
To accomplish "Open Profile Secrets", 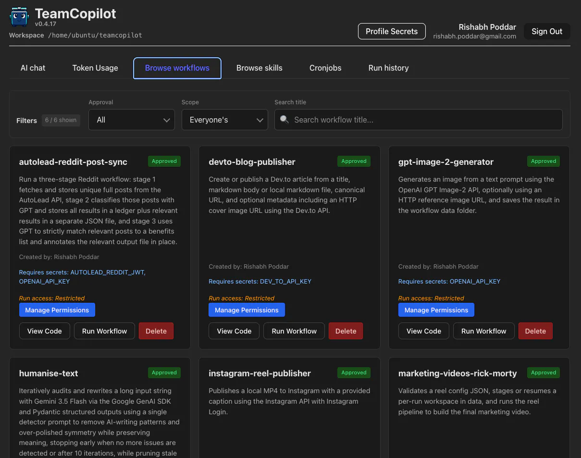I will coord(392,31).
